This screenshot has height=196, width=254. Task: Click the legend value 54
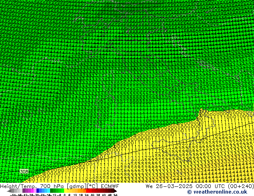point(115,195)
